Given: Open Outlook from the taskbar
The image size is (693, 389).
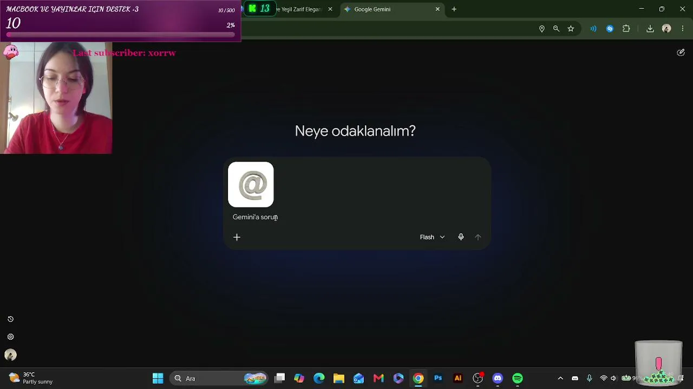Looking at the screenshot, I should pyautogui.click(x=358, y=378).
